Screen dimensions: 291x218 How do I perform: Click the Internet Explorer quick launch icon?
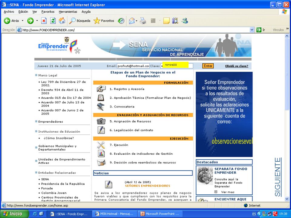coord(35,214)
